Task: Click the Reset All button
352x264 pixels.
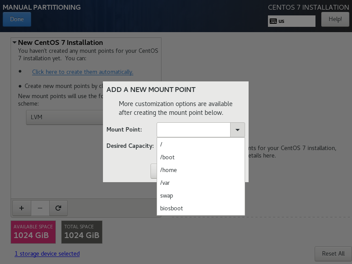Action: click(333, 254)
